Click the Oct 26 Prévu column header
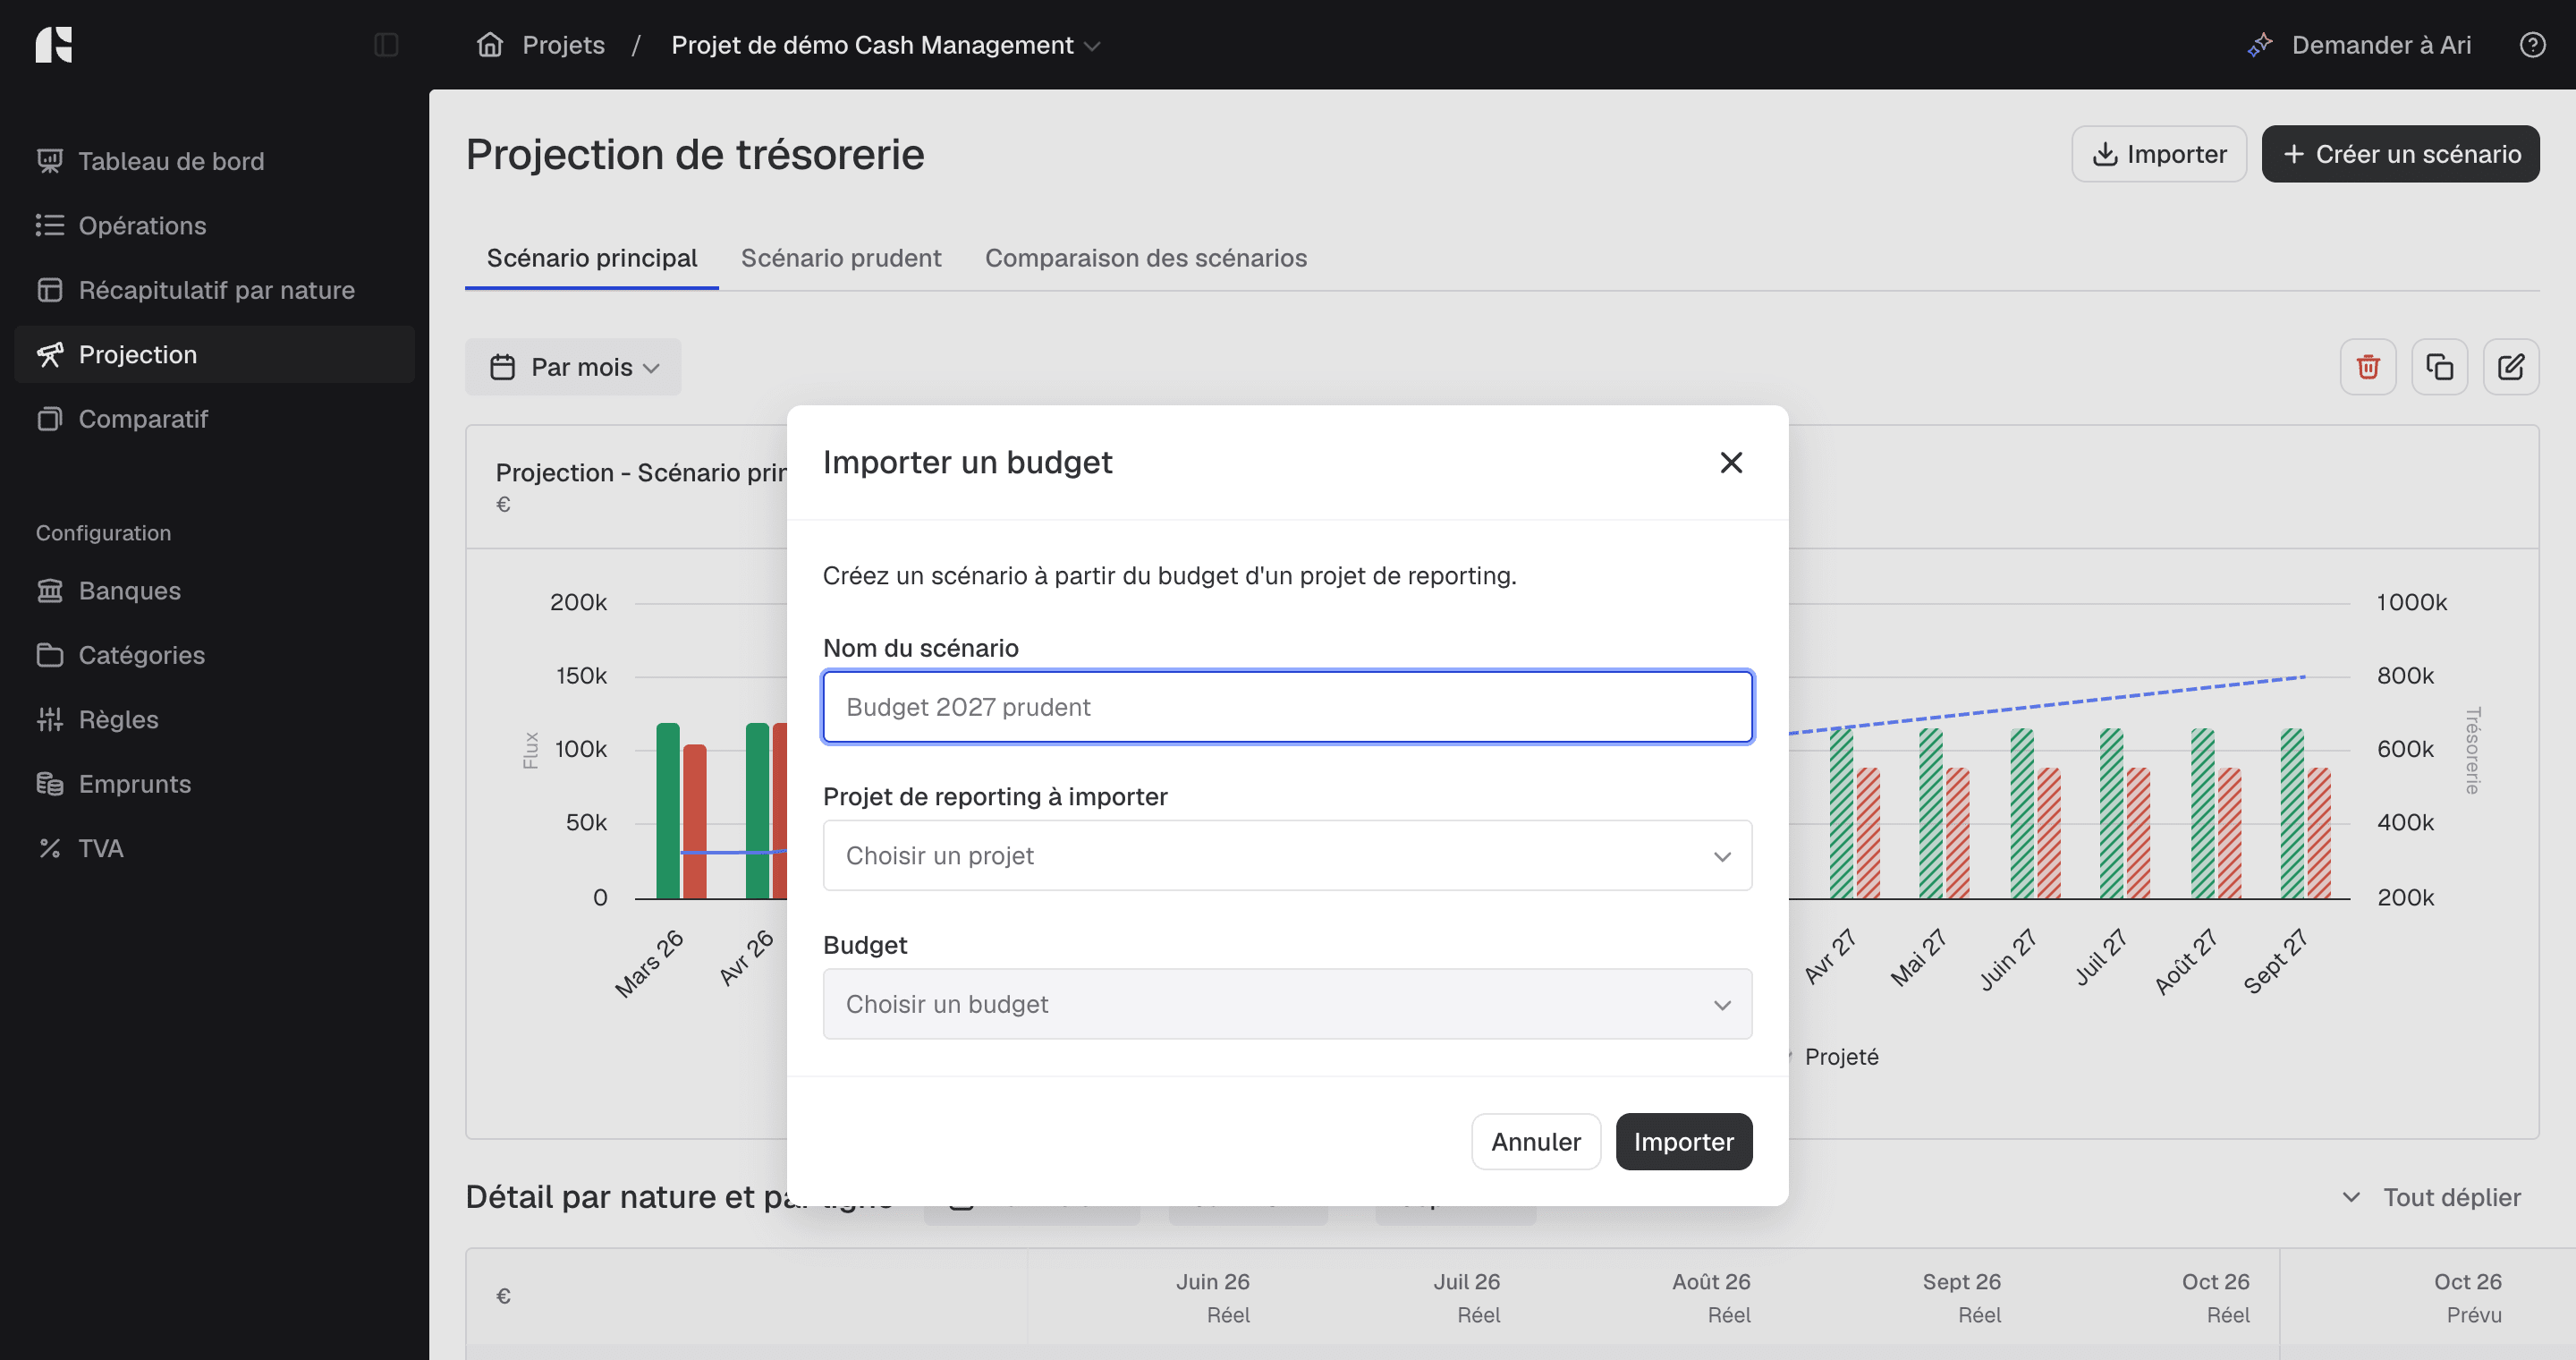Viewport: 2576px width, 1360px height. [2467, 1298]
